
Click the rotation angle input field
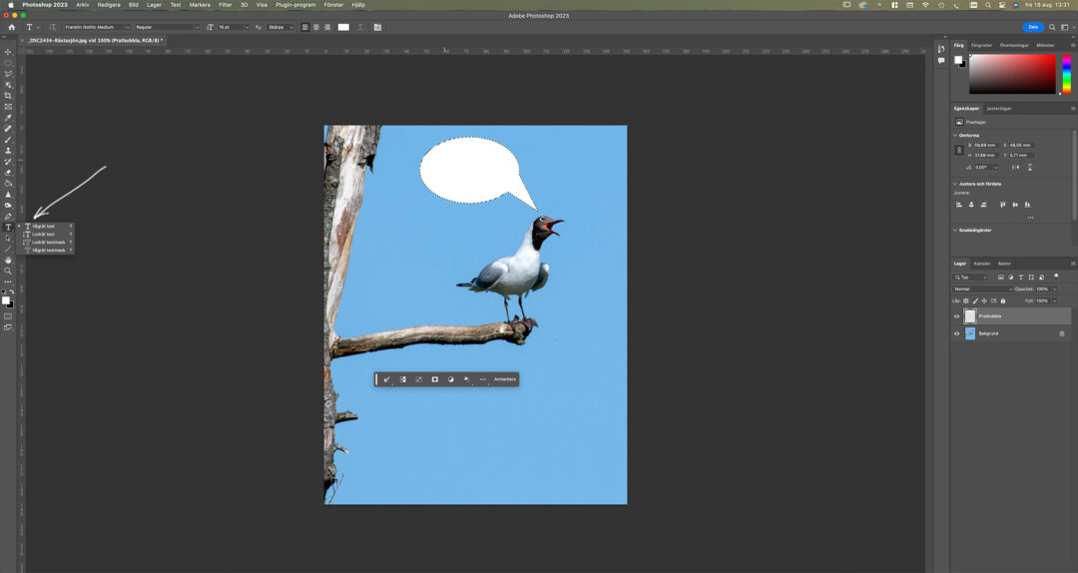click(x=984, y=167)
